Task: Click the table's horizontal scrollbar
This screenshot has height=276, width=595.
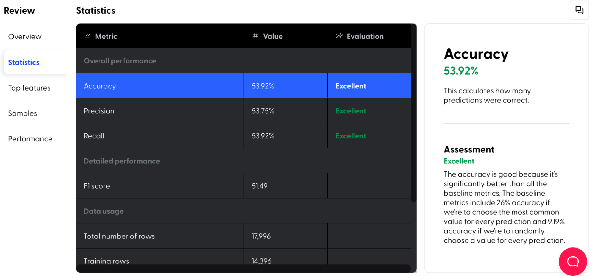Action: tap(243, 268)
